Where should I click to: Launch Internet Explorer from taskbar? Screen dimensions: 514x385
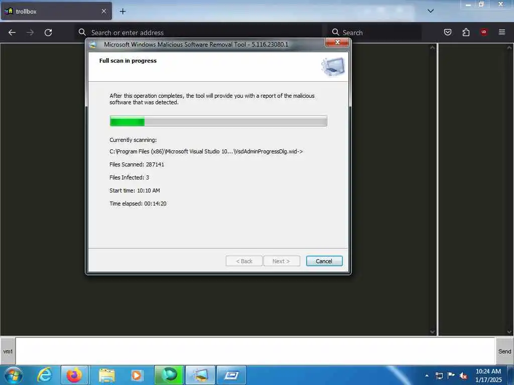pyautogui.click(x=45, y=375)
